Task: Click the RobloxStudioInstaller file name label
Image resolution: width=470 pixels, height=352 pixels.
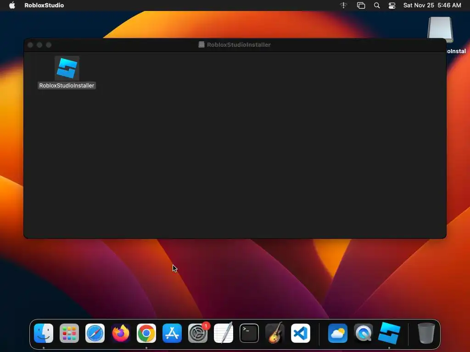Action: click(67, 86)
